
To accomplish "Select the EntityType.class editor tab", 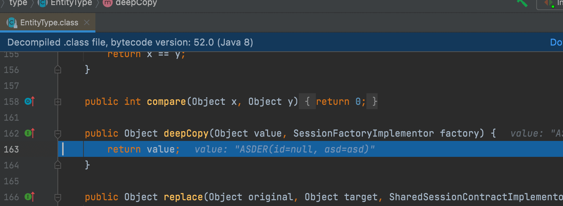I will coord(49,23).
